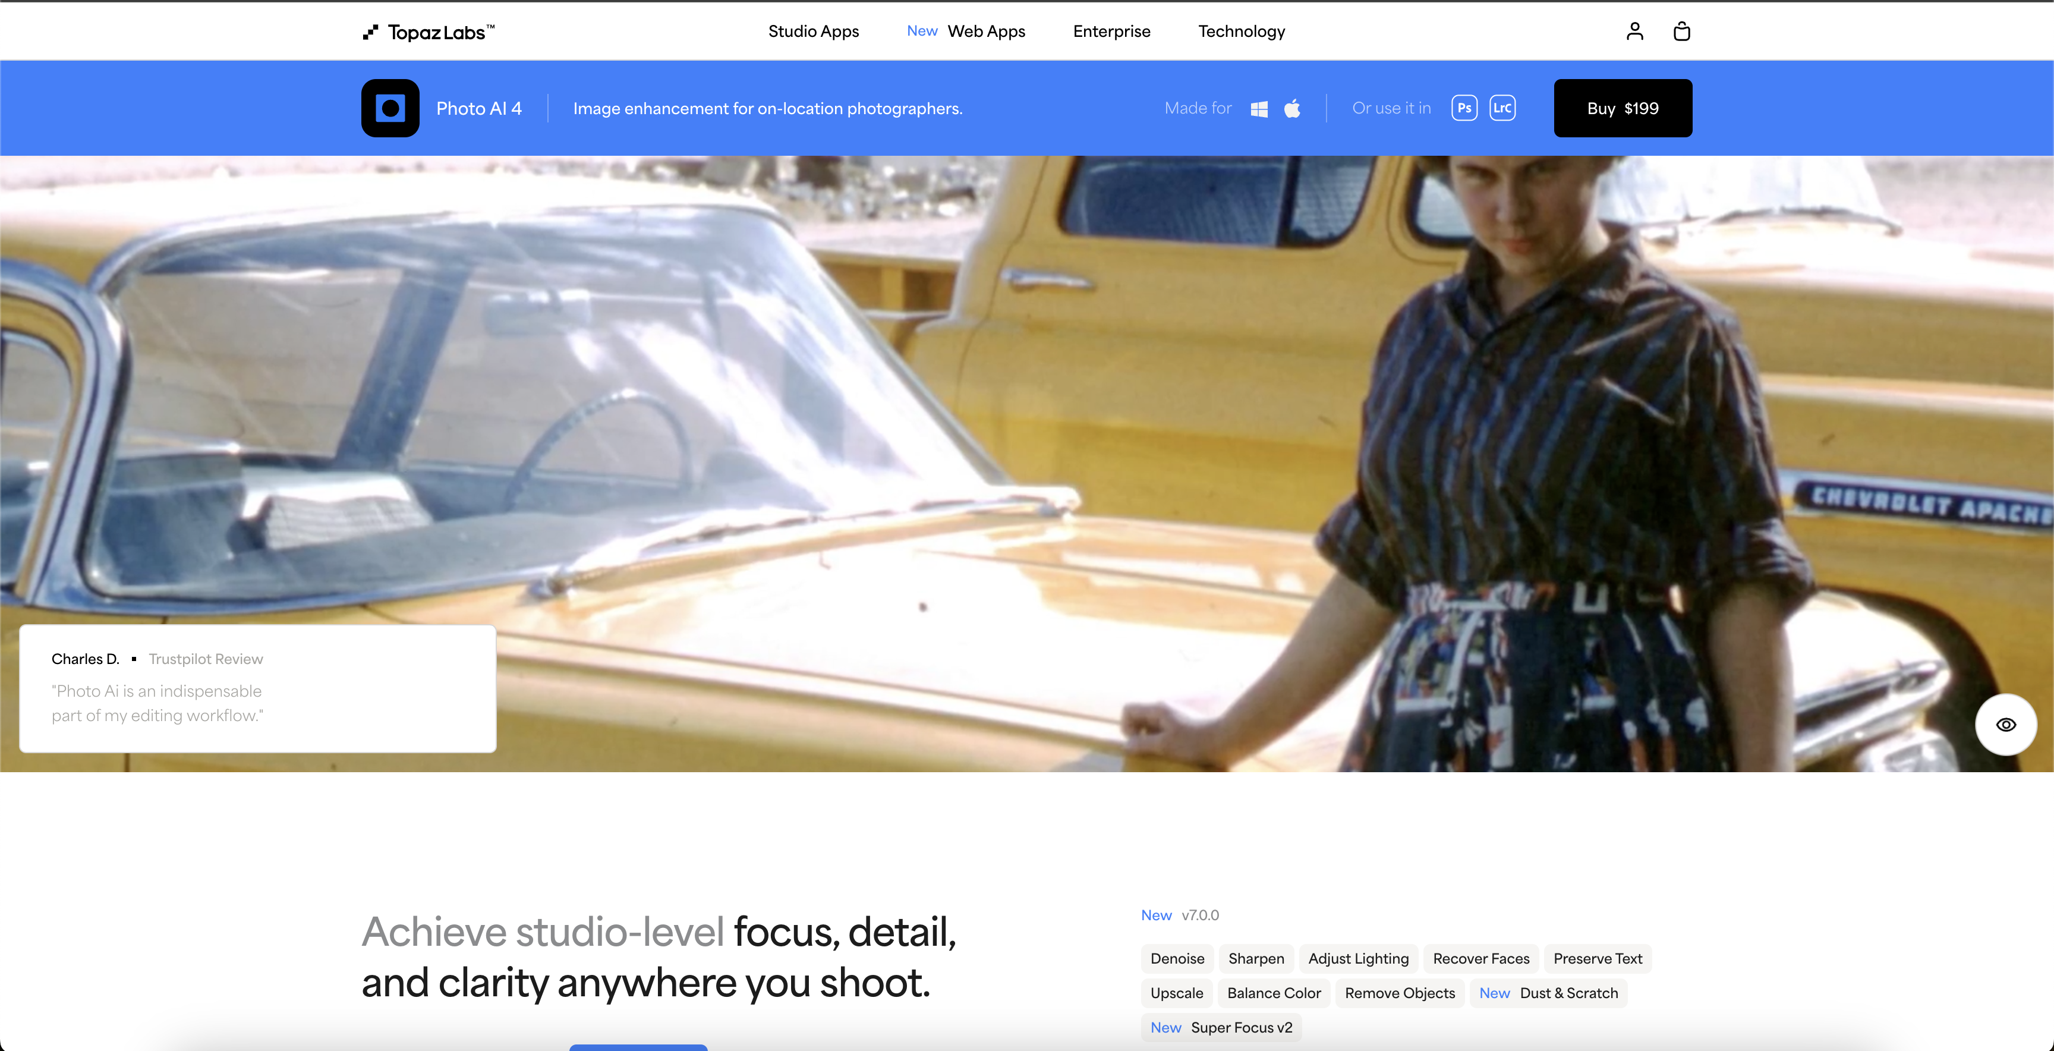Select the Apple platform icon
The image size is (2054, 1051).
coord(1293,108)
